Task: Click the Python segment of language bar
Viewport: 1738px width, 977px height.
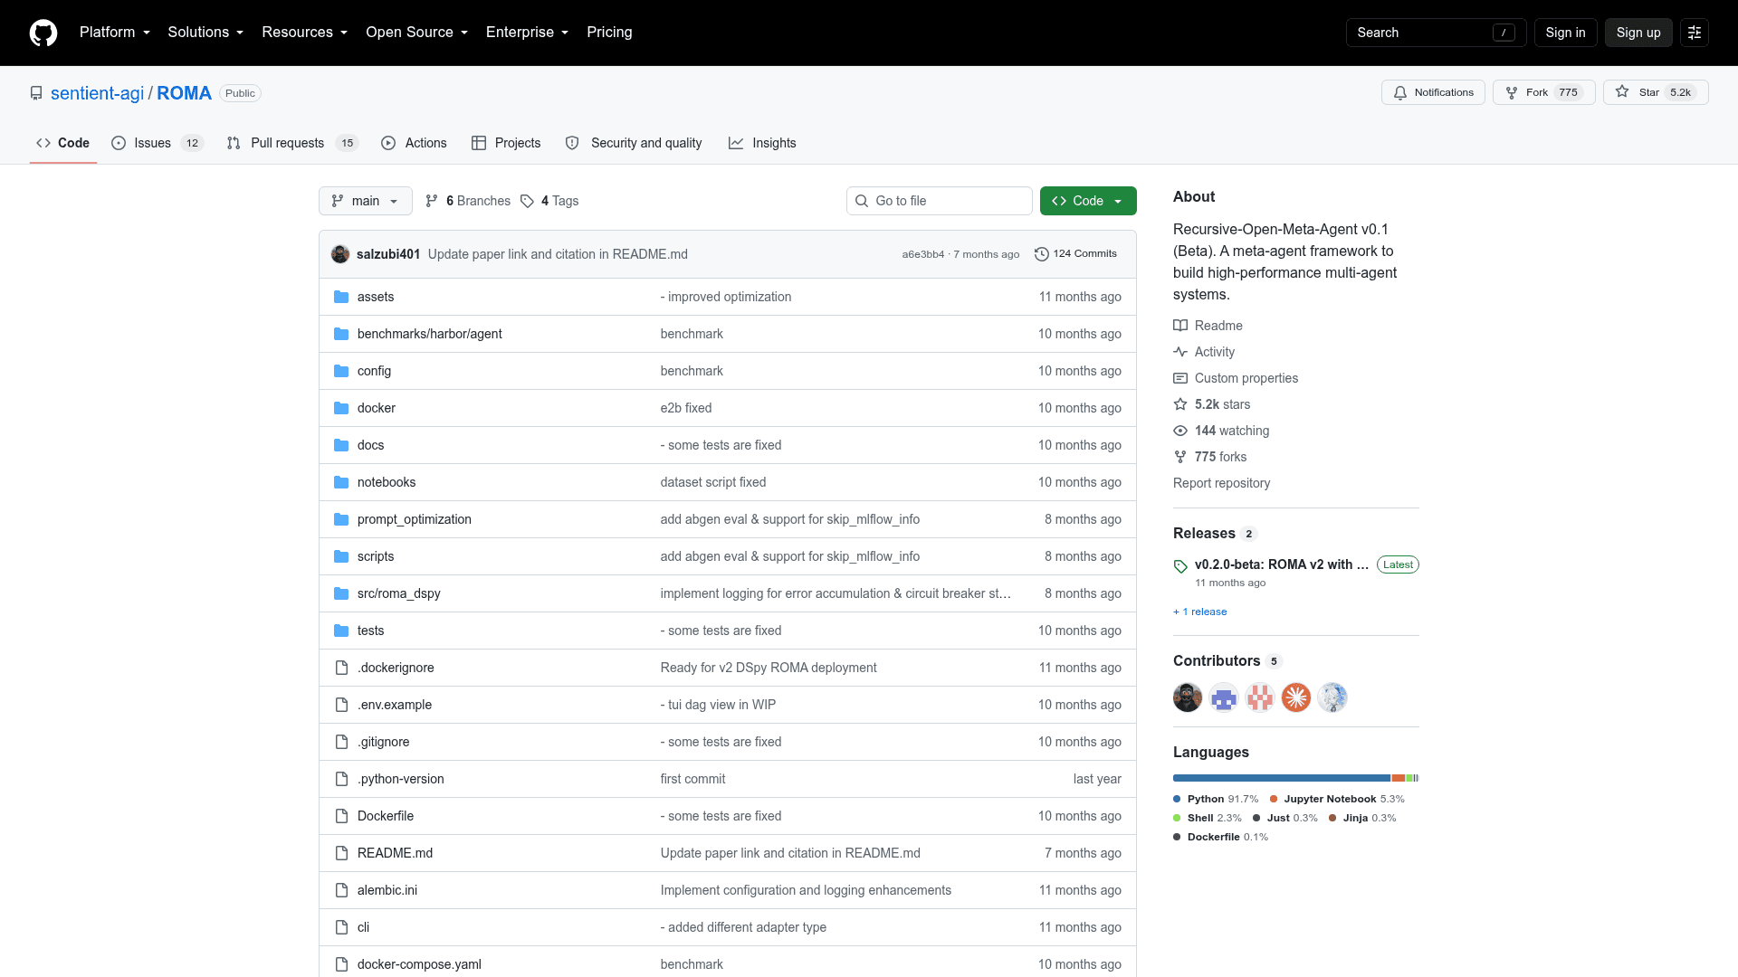Action: pos(1282,778)
